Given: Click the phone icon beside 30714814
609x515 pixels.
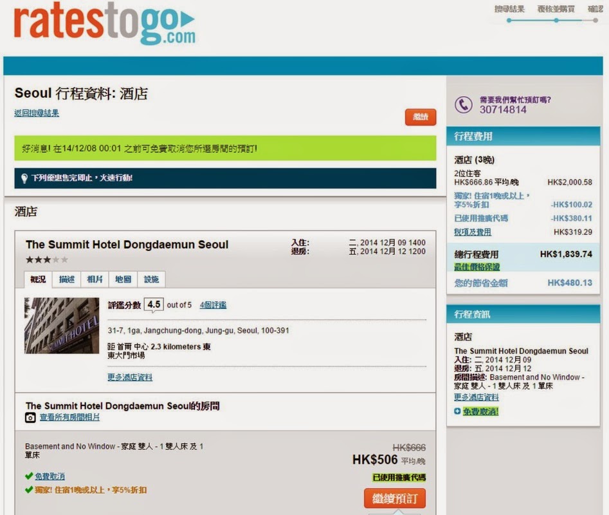Looking at the screenshot, I should click(463, 105).
